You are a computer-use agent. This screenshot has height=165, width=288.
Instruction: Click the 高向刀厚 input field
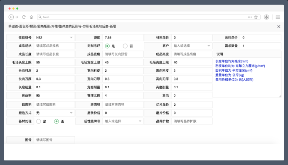(x=192, y=79)
